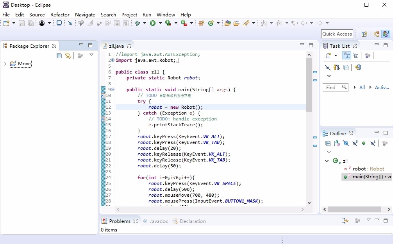Click the Open Perspective icon
The width and height of the screenshot is (393, 244).
[364, 34]
